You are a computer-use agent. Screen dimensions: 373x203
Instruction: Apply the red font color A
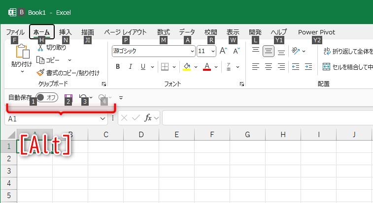[207, 67]
